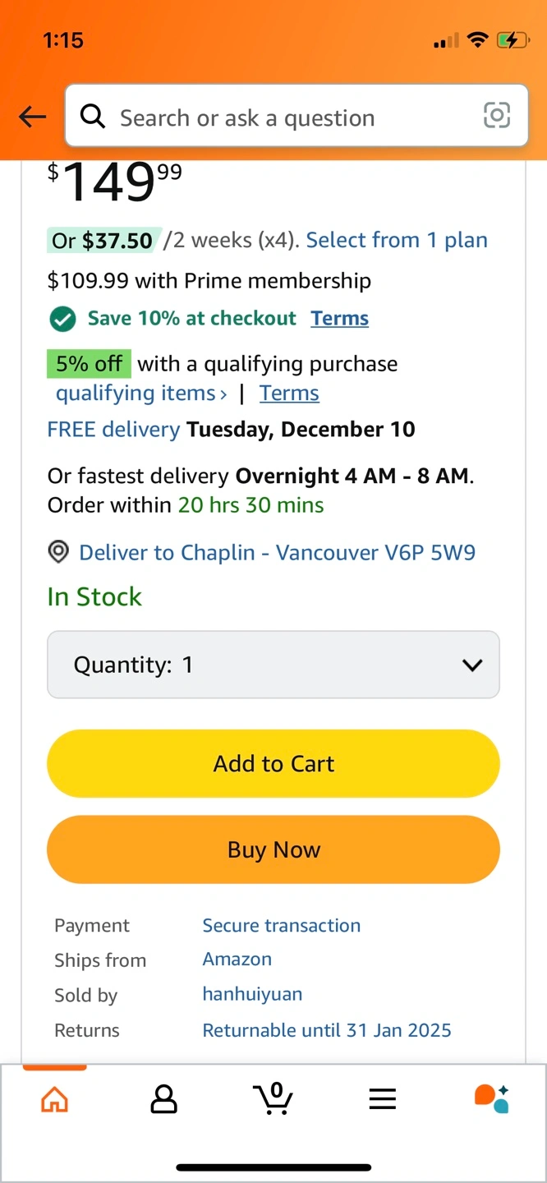This screenshot has width=547, height=1183.
Task: Open the hamburger menu icon
Action: click(x=383, y=1098)
